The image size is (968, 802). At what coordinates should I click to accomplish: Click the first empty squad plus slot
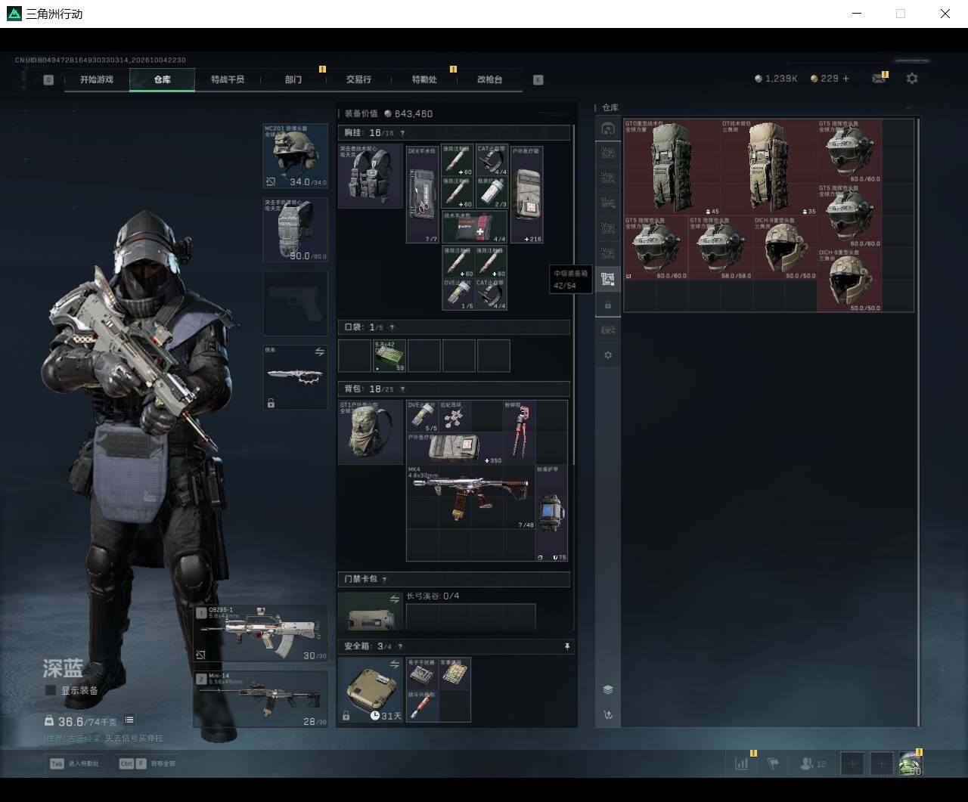pyautogui.click(x=852, y=764)
